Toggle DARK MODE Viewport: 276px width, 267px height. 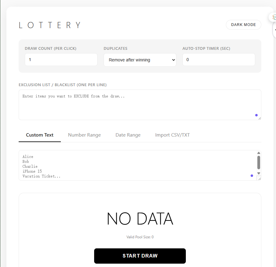243,25
